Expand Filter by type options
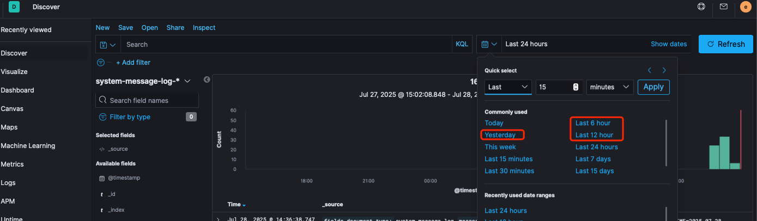 point(130,117)
